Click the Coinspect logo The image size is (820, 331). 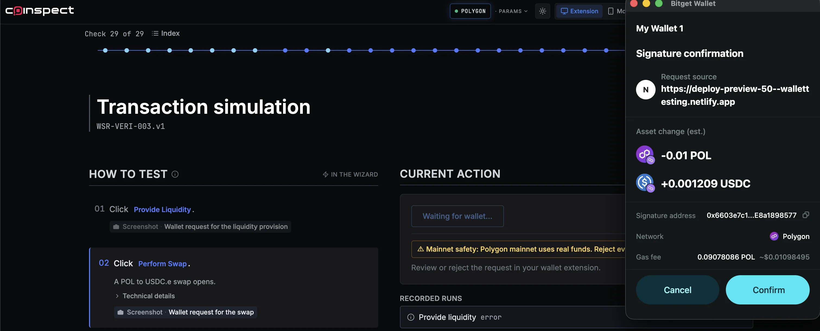pos(39,11)
